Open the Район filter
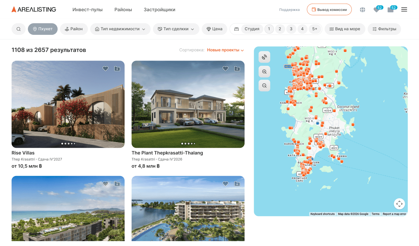The width and height of the screenshot is (419, 246). 74,29
